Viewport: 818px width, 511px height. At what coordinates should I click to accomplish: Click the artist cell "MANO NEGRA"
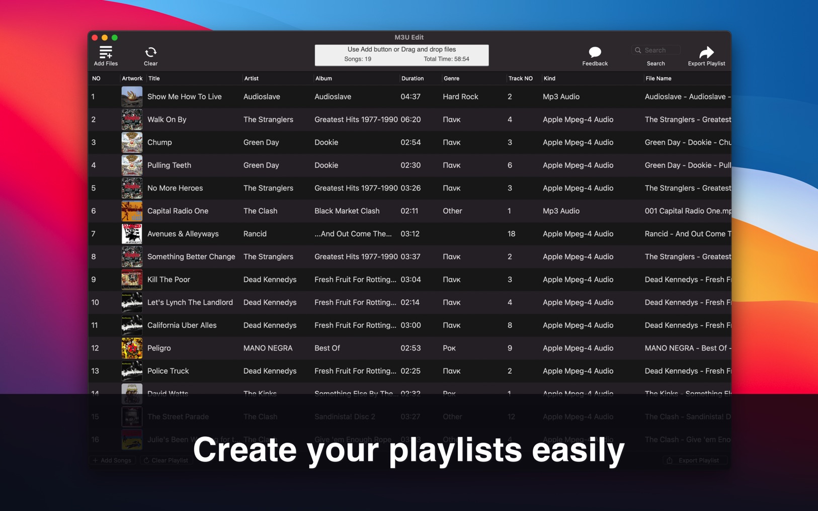tap(268, 349)
